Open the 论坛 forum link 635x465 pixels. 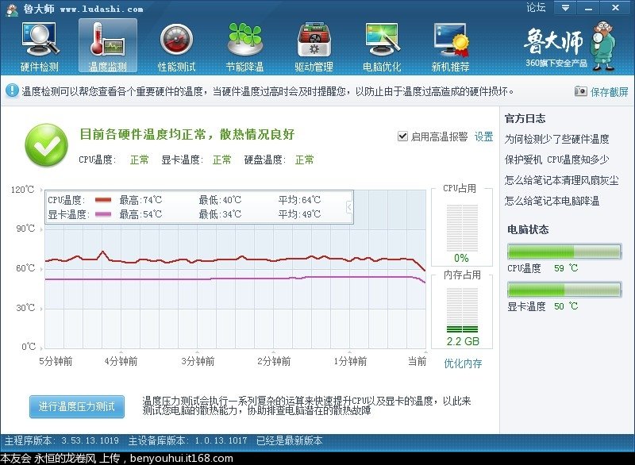[536, 8]
